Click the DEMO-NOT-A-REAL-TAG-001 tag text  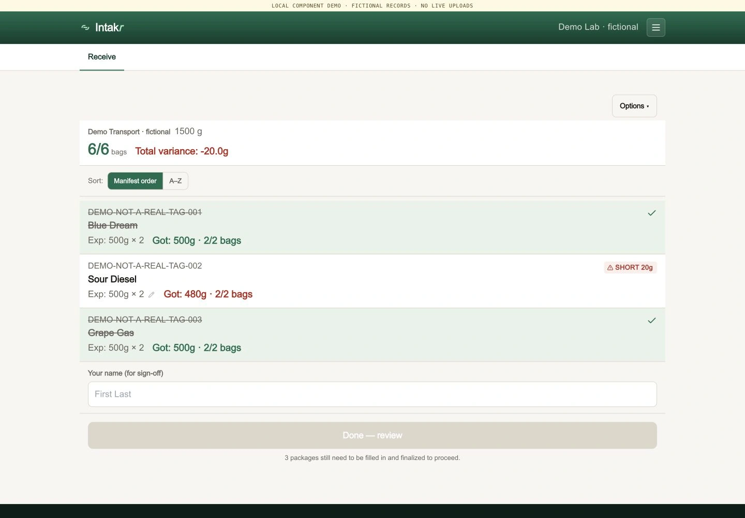click(x=145, y=212)
